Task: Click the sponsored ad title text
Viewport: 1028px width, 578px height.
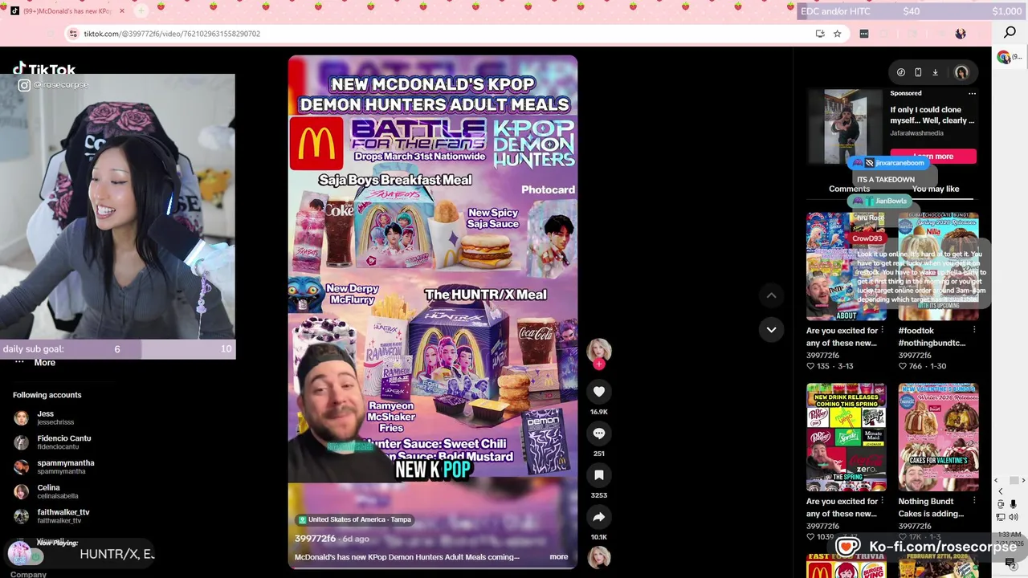Action: 932,115
